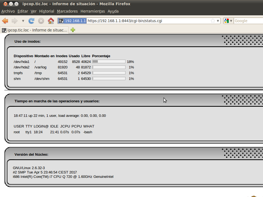Open the Google search engine selector
This screenshot has height=197, width=263.
(228, 21)
